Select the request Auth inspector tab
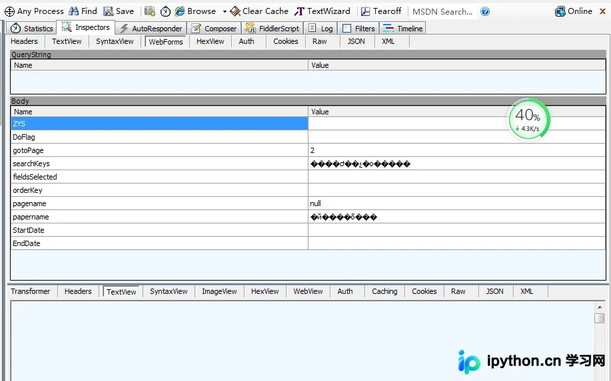 [247, 41]
